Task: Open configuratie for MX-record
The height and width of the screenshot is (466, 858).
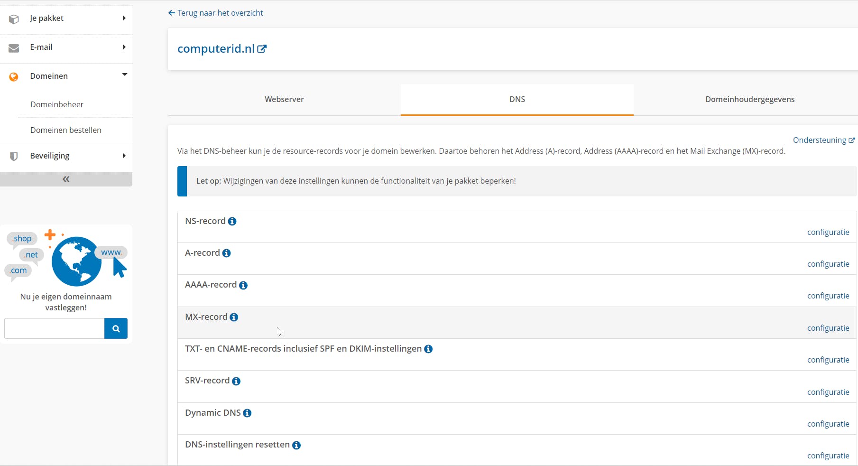Action: tap(828, 328)
